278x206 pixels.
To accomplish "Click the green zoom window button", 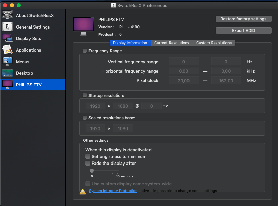I will tap(19, 5).
